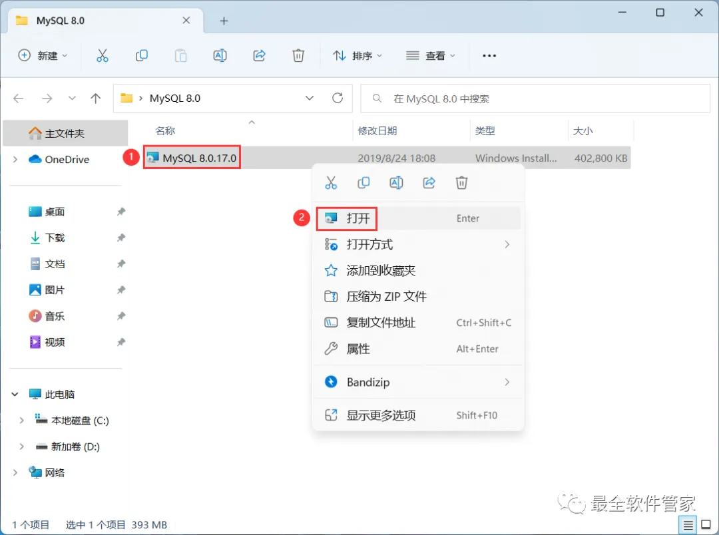Click the Share icon in context menu
Screen dimensions: 719x535
tap(429, 182)
